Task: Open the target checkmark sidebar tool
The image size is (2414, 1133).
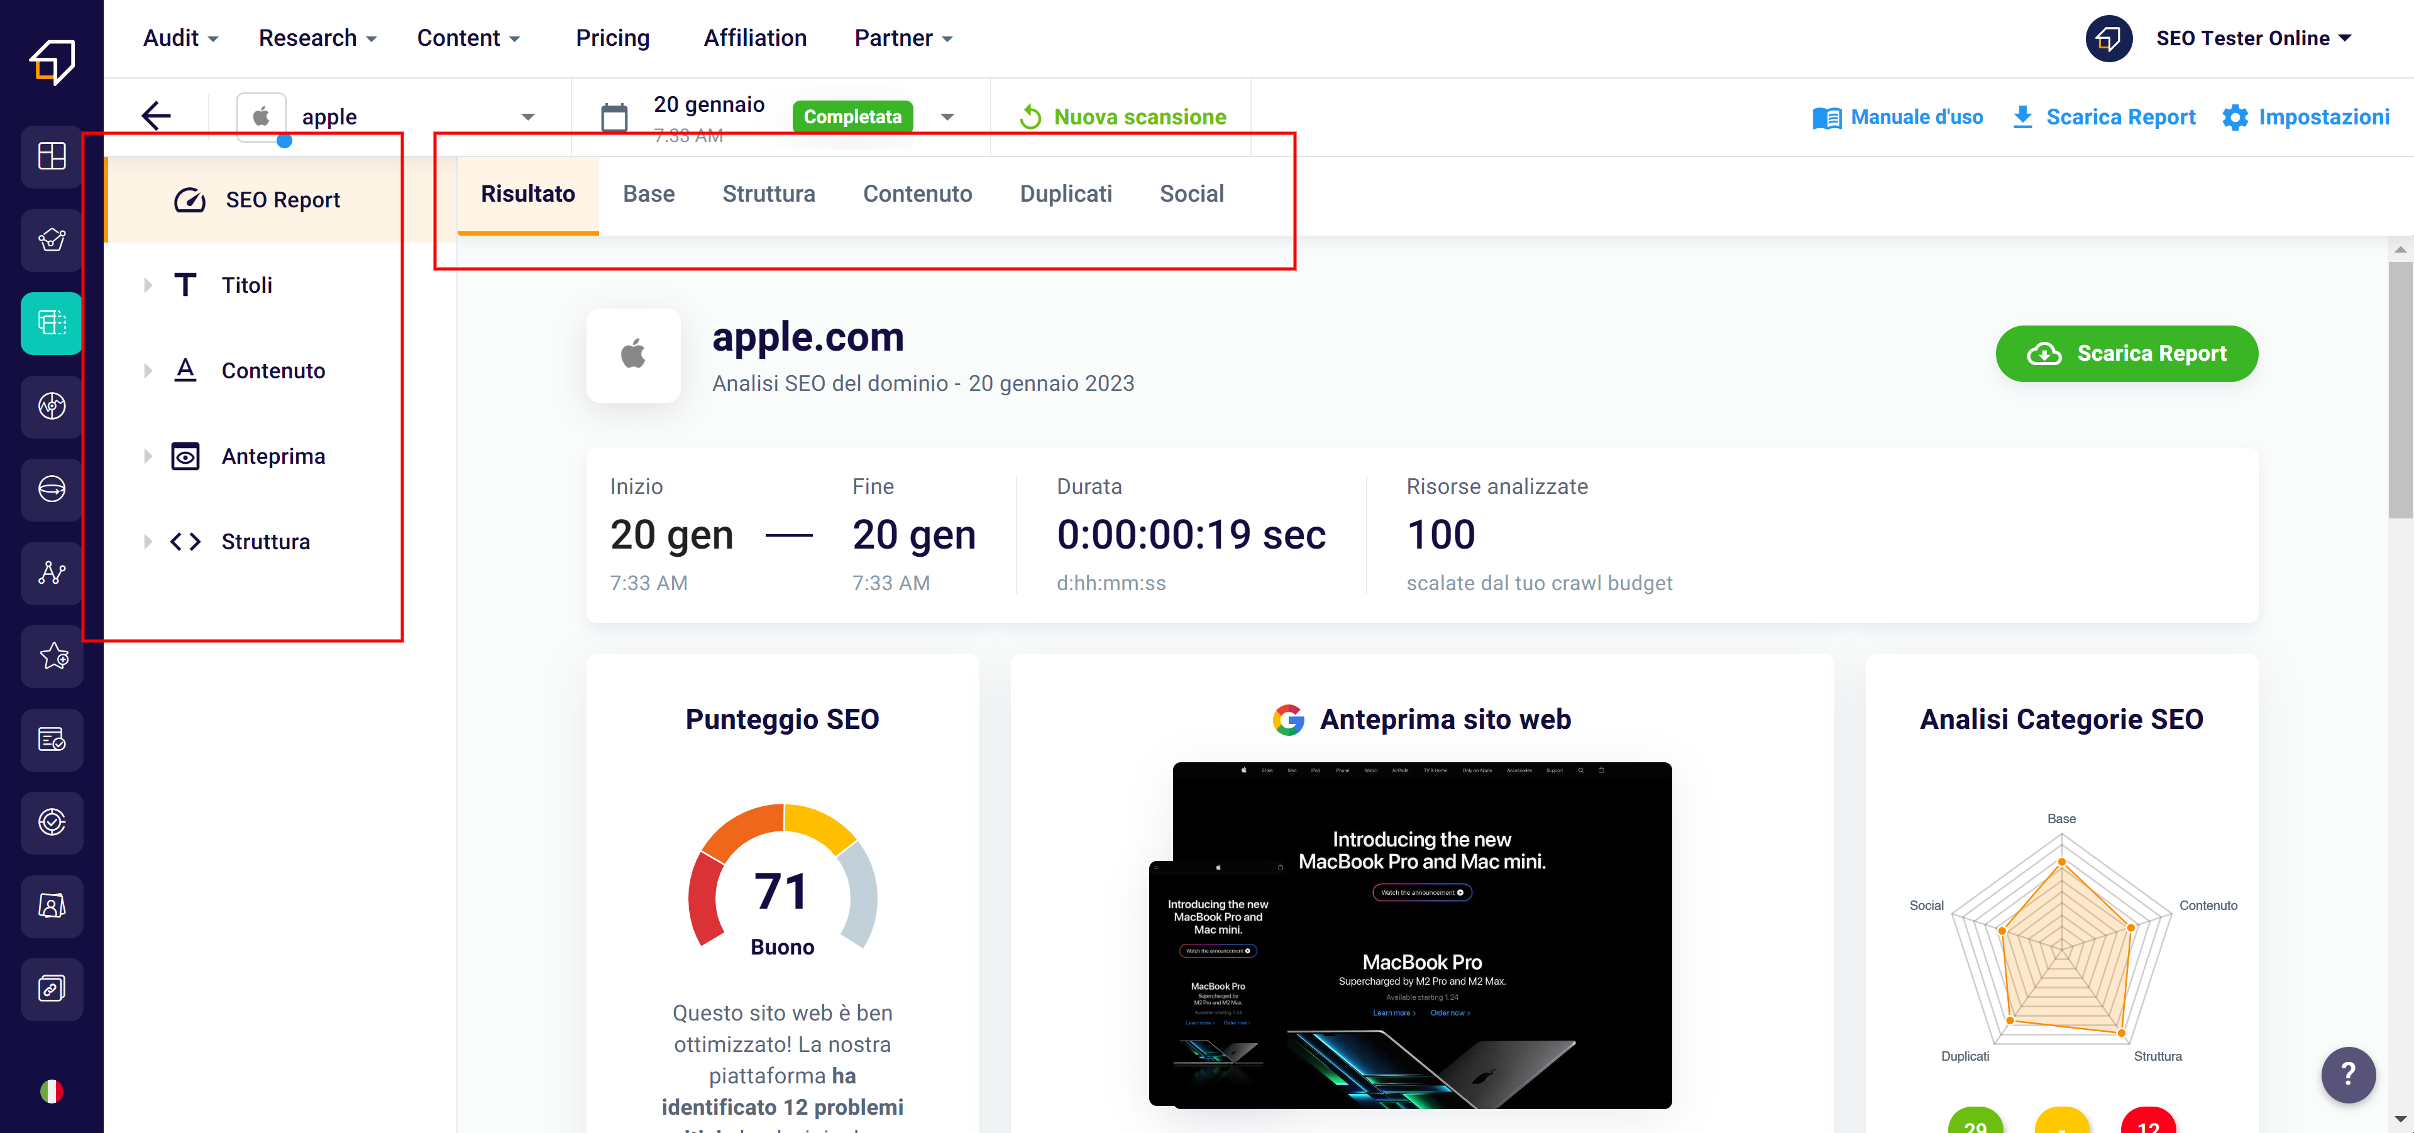Action: 52,822
